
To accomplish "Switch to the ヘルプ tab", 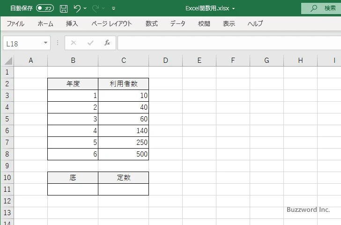I will (x=255, y=23).
